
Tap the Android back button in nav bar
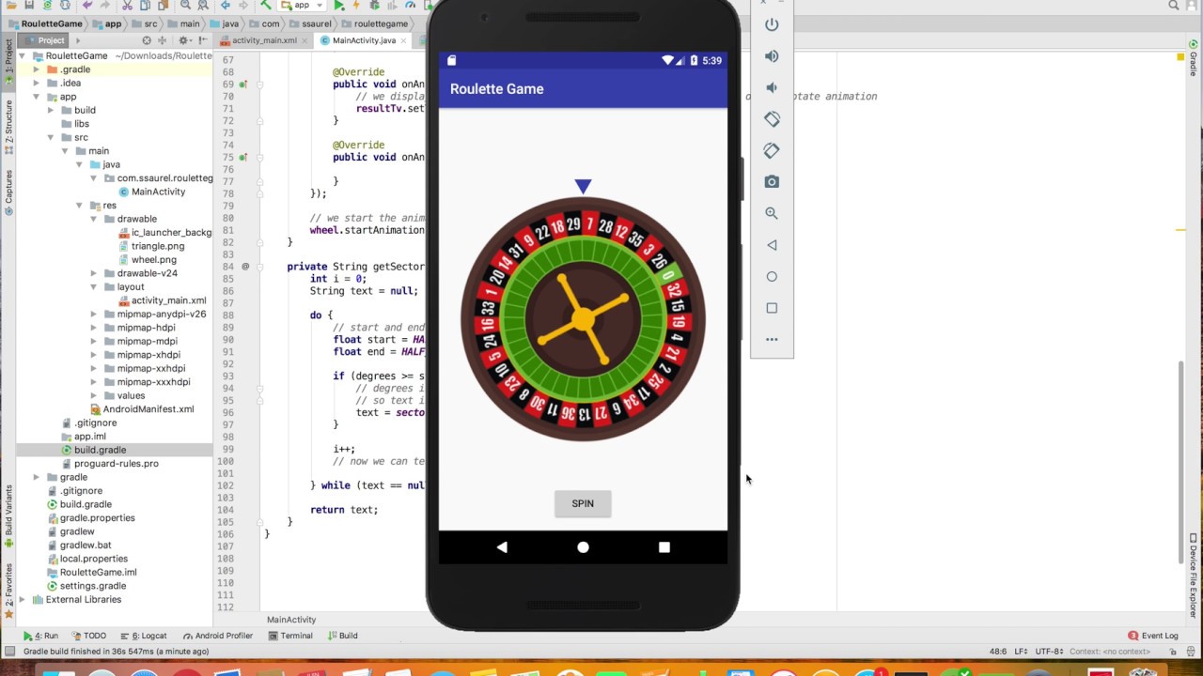502,547
